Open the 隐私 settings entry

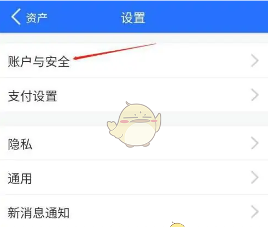(134, 143)
